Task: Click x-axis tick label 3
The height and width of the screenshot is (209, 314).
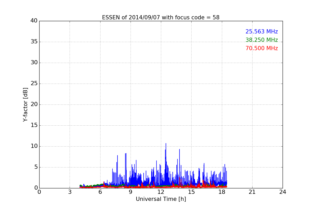Action: tap(70, 192)
